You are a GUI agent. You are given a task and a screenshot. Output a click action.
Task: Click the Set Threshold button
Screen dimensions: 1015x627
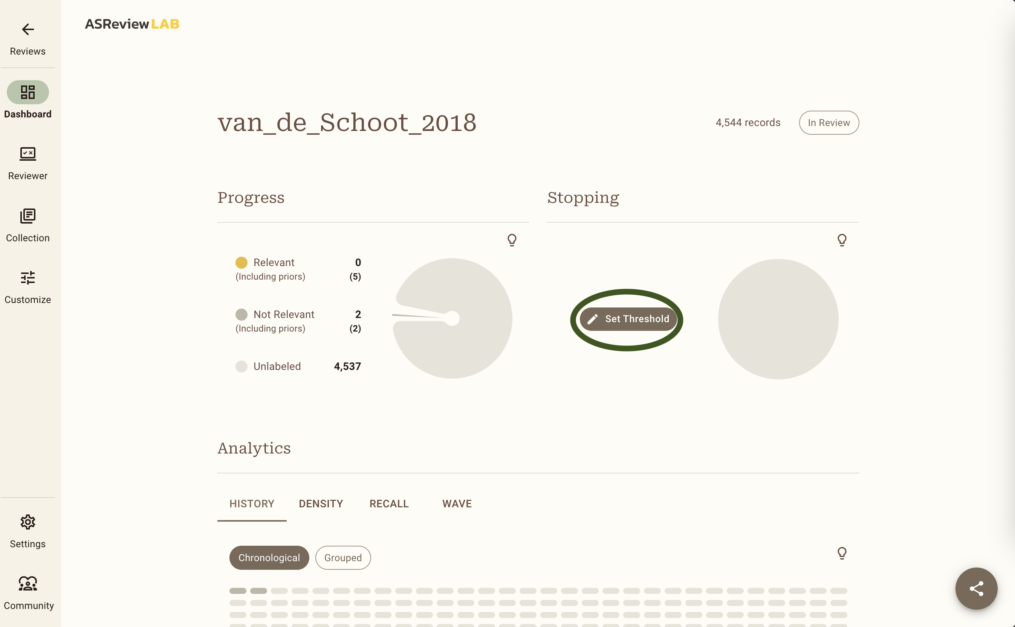(x=628, y=319)
